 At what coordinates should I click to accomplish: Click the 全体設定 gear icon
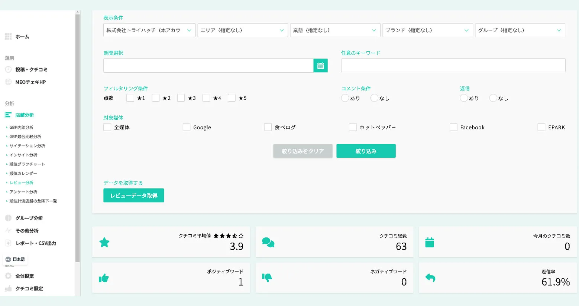click(x=8, y=276)
